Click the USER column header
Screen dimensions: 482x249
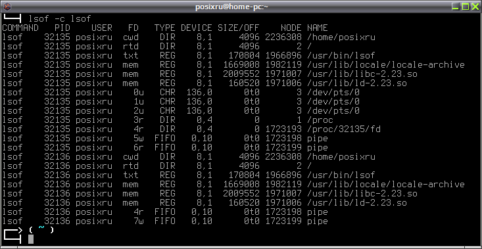102,28
